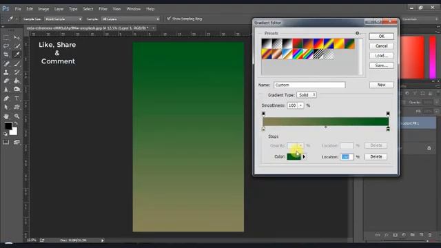Toggle Quick Mask mode
Viewport: 441px width, 248px height.
[6, 143]
